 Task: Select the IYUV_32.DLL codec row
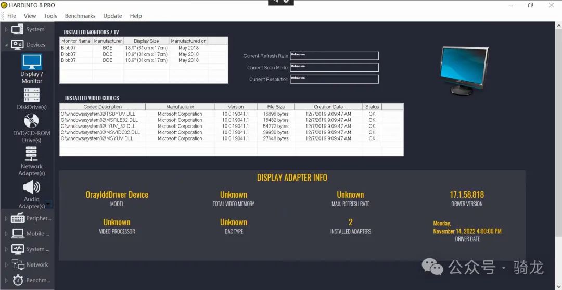231,126
